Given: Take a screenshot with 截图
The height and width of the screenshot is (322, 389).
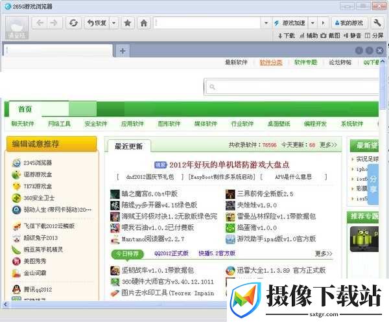Looking at the screenshot, I should 330,36.
